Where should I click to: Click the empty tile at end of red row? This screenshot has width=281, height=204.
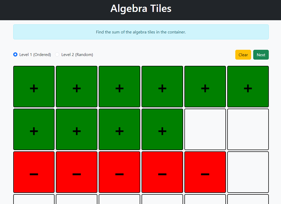[248, 172]
